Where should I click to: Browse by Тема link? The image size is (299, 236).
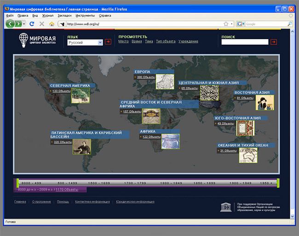(149, 41)
